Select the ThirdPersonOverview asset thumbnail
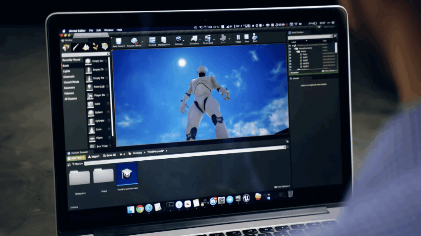Image resolution: width=421 pixels, height=236 pixels. 127,175
